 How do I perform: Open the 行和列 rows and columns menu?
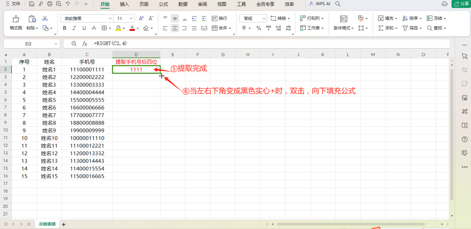point(312,18)
